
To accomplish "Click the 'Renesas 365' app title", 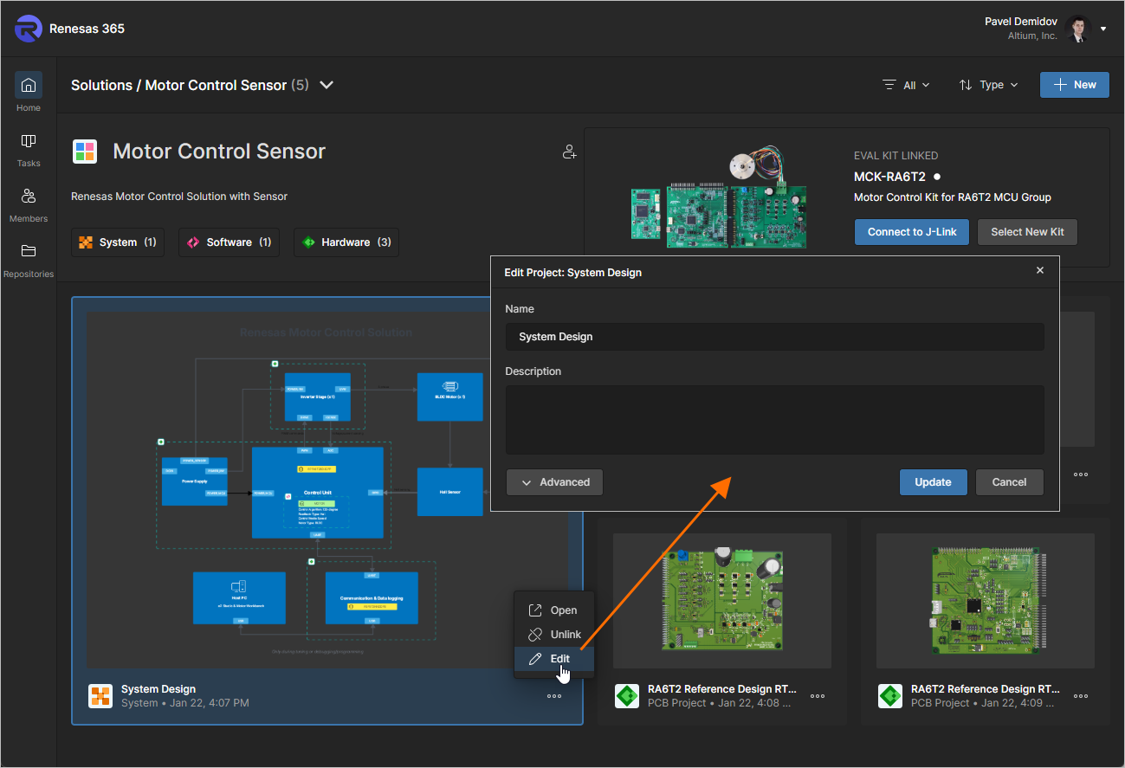I will pyautogui.click(x=87, y=29).
